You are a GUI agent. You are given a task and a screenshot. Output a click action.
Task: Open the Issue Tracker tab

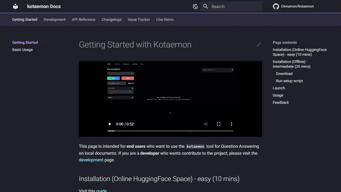pos(139,20)
